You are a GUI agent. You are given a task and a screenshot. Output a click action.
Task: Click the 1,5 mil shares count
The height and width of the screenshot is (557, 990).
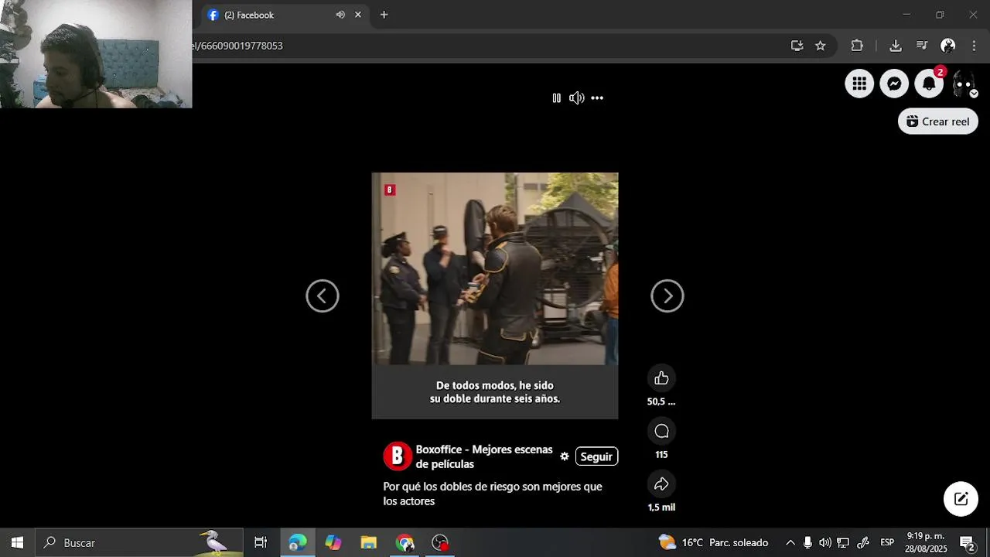point(661,507)
